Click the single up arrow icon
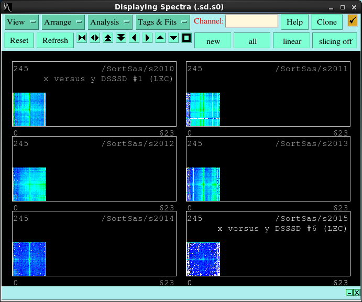 point(160,38)
